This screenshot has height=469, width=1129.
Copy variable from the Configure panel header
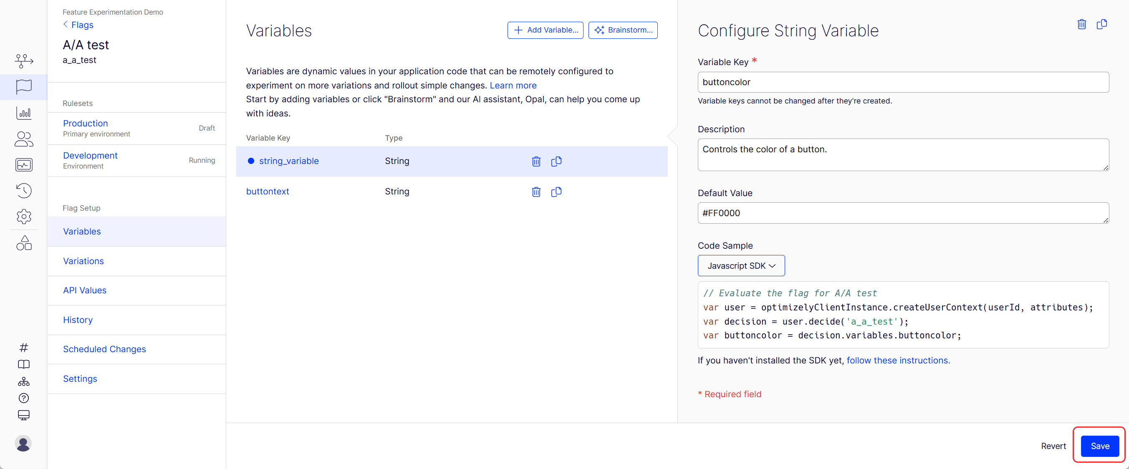click(x=1101, y=24)
